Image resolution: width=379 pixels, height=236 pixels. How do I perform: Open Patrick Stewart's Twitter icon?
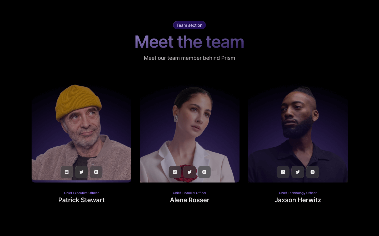81,172
